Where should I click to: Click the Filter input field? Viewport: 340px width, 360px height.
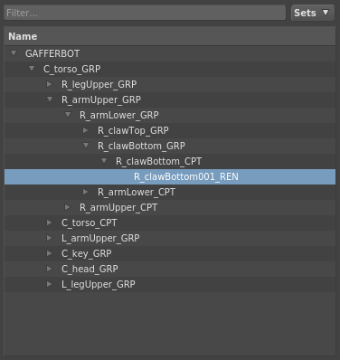145,13
